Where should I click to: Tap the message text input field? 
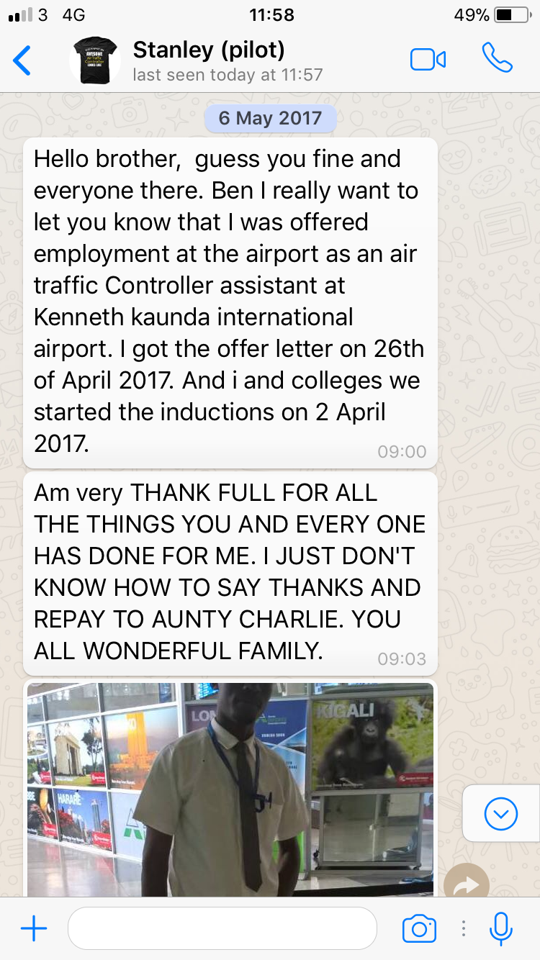click(x=222, y=928)
